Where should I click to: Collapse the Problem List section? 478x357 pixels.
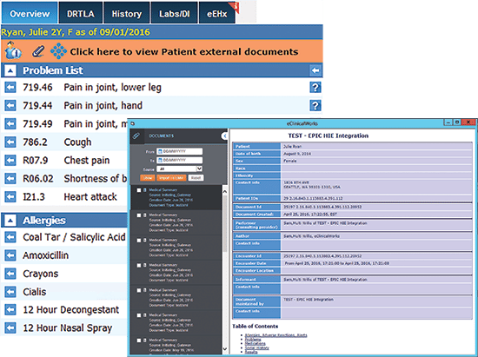point(10,70)
